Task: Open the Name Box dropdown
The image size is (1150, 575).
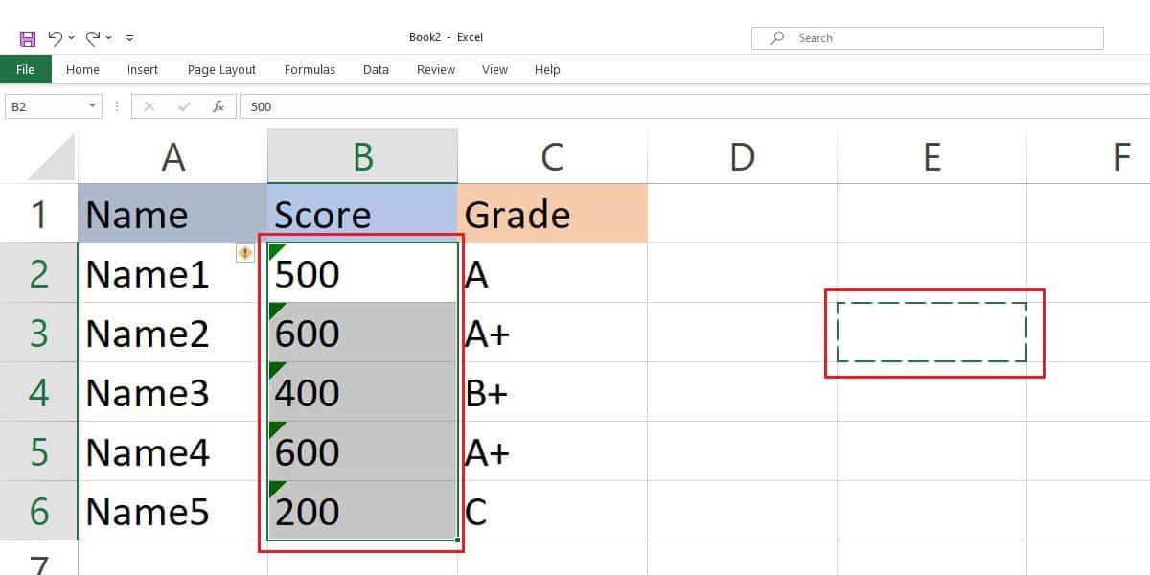Action: click(93, 106)
